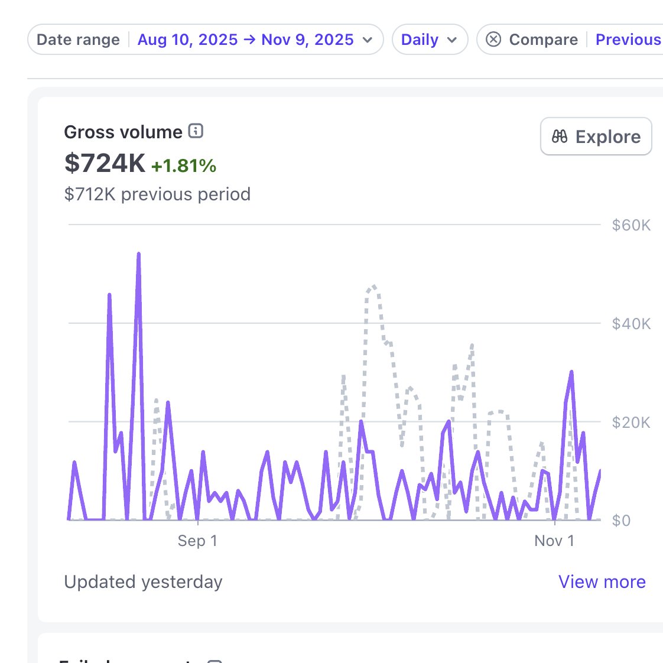Screen dimensions: 663x663
Task: Select the Date range menu item
Action: click(77, 39)
